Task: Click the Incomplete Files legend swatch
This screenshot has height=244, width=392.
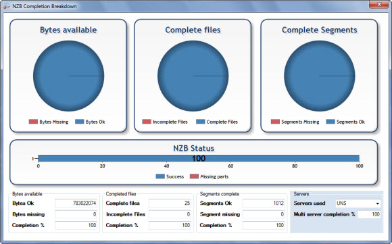Action: point(147,122)
